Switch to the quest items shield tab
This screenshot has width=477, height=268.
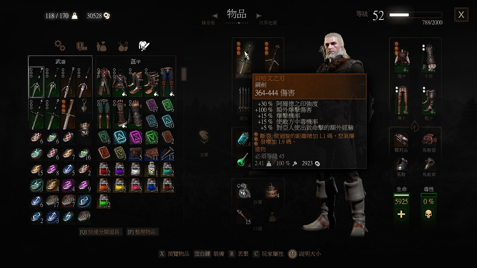(81, 46)
